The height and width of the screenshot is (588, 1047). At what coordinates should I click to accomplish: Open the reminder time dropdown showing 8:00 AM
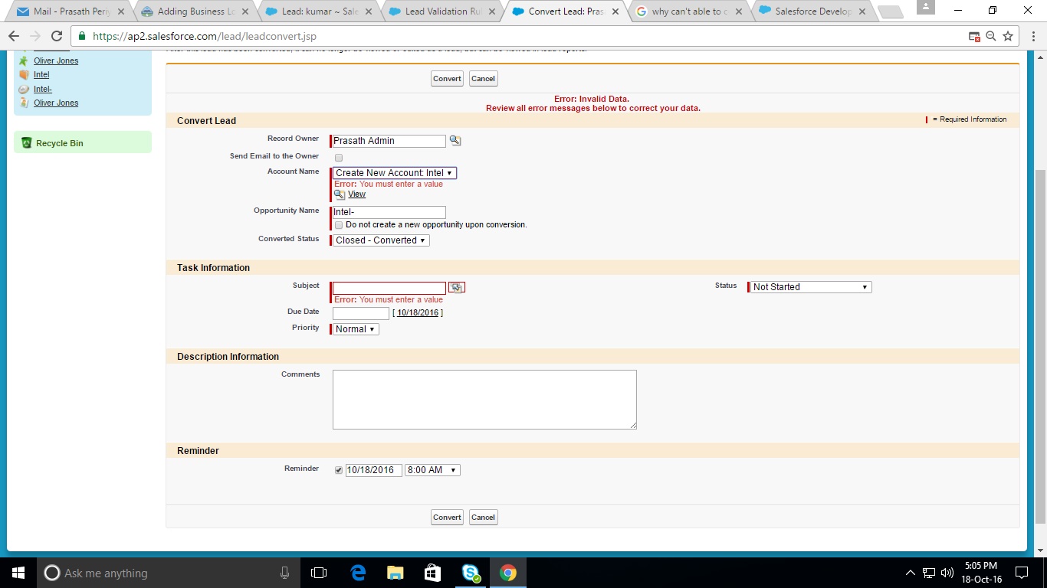432,470
